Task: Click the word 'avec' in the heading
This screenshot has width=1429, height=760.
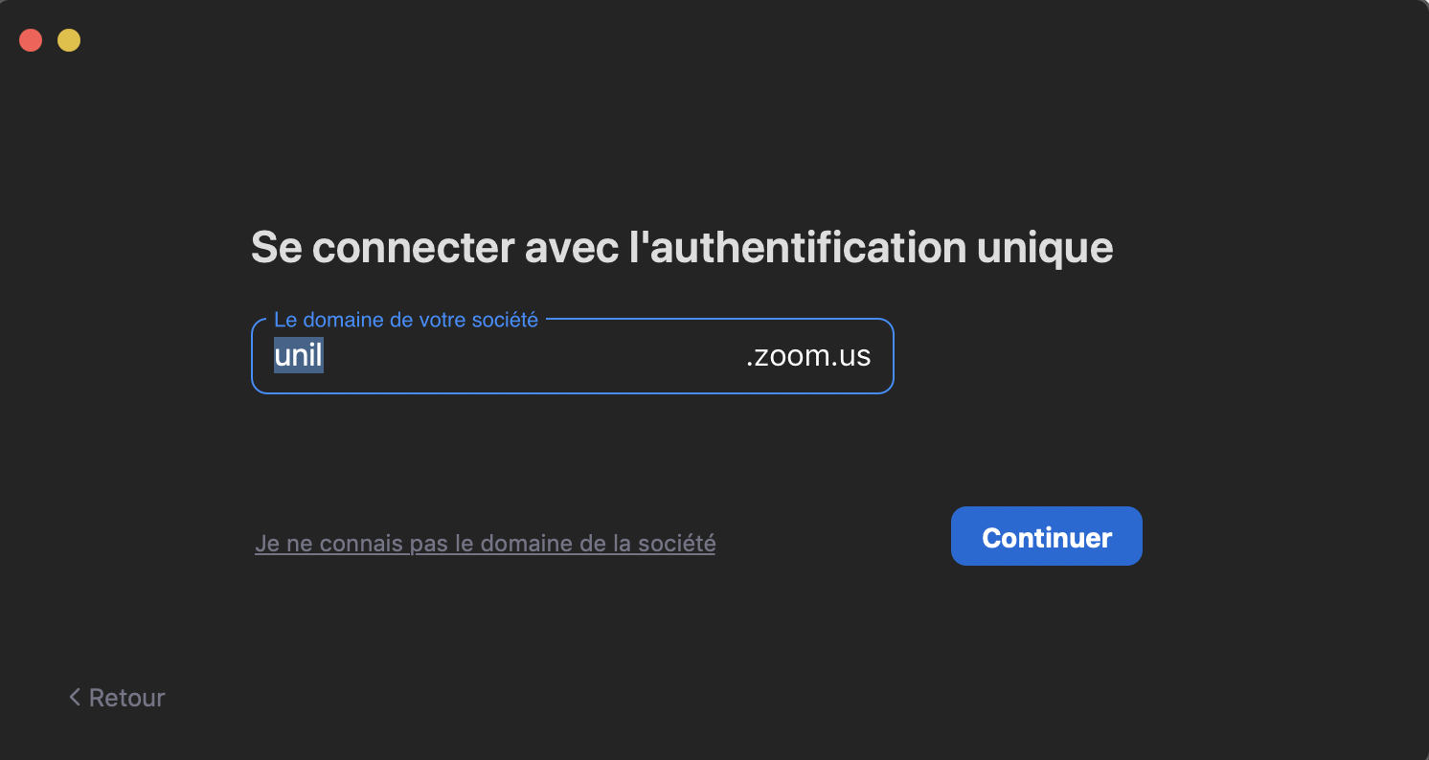Action: pos(571,248)
